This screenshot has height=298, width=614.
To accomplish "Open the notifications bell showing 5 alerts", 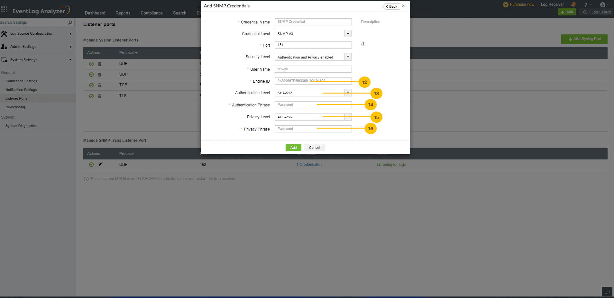I will [573, 4].
